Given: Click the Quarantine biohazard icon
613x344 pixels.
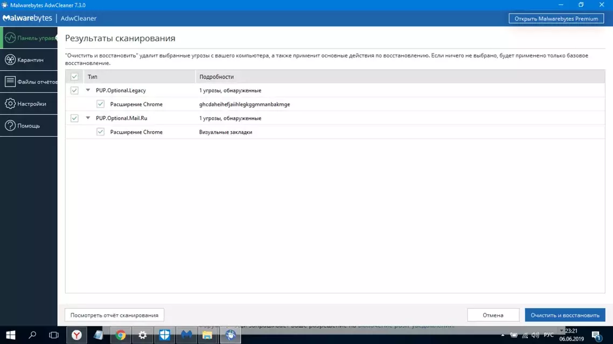Looking at the screenshot, I should click(x=10, y=60).
